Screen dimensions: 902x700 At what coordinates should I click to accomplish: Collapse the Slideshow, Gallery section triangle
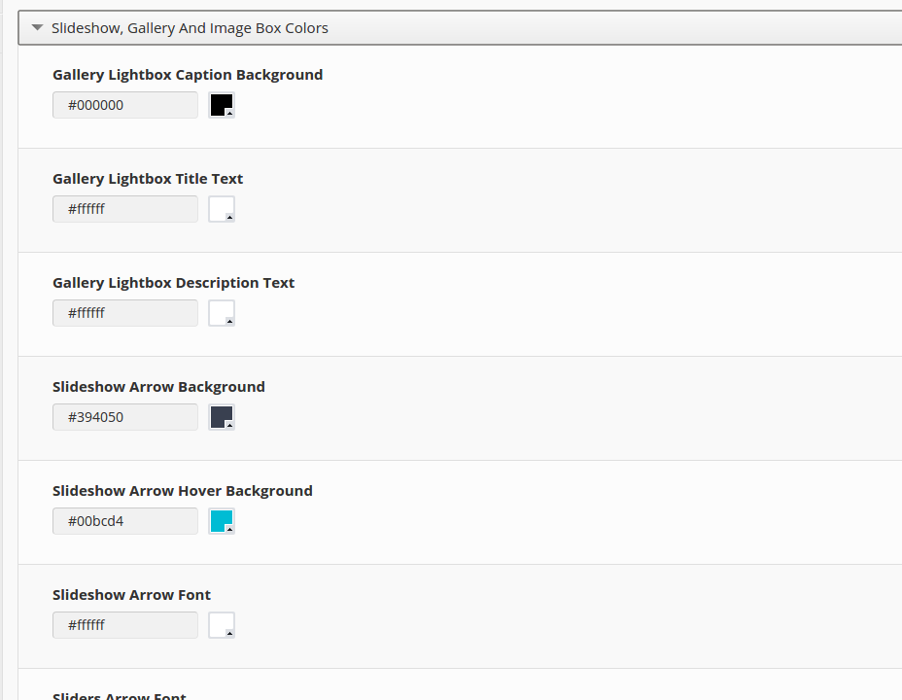(37, 28)
